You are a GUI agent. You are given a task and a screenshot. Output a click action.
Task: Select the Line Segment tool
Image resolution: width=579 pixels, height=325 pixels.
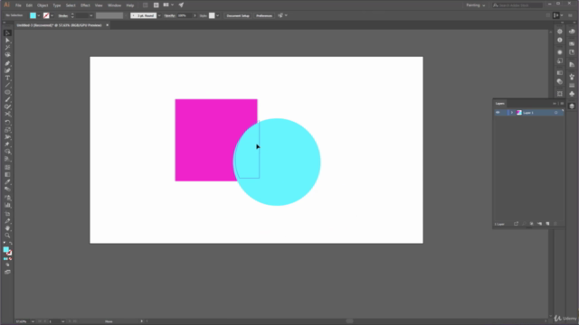(x=7, y=85)
